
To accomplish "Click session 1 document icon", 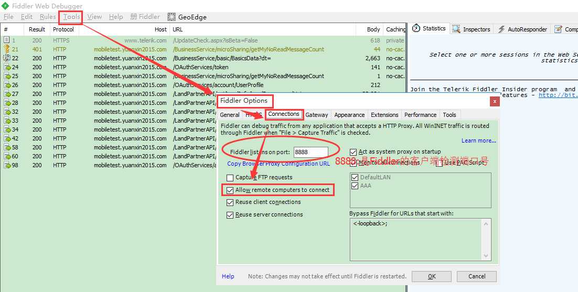I will pos(7,40).
